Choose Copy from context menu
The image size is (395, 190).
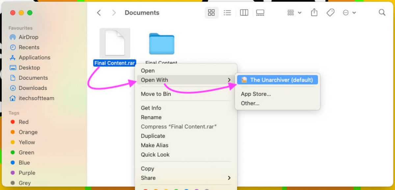point(147,169)
